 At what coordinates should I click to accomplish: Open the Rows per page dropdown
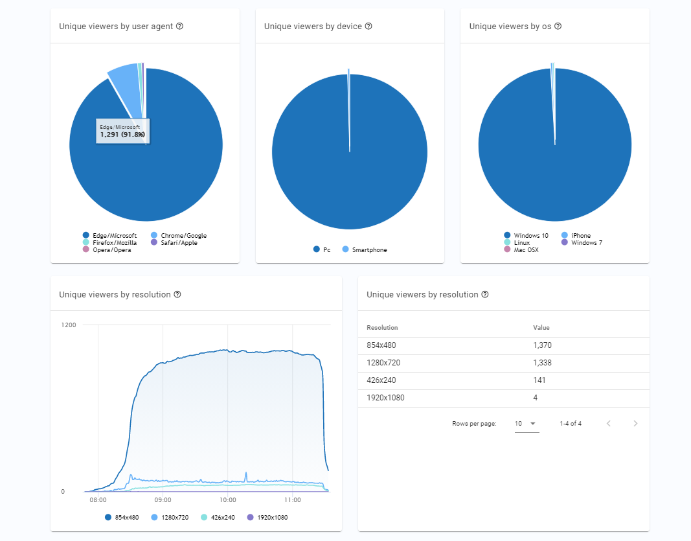[x=527, y=423]
